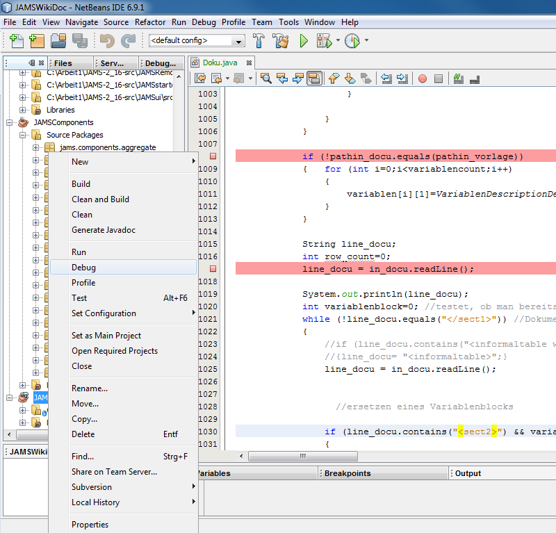Image resolution: width=556 pixels, height=533 pixels.
Task: Click the horizontal editor scrollbar
Action: coord(302,456)
